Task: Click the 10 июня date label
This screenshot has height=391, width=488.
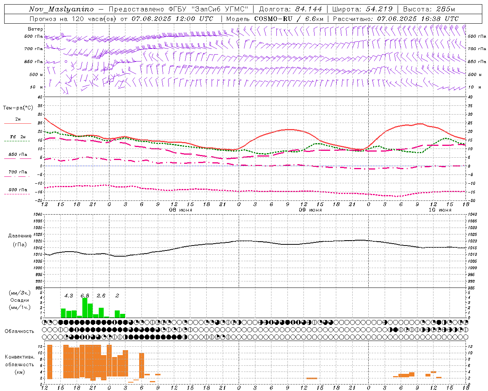Action: click(x=440, y=210)
